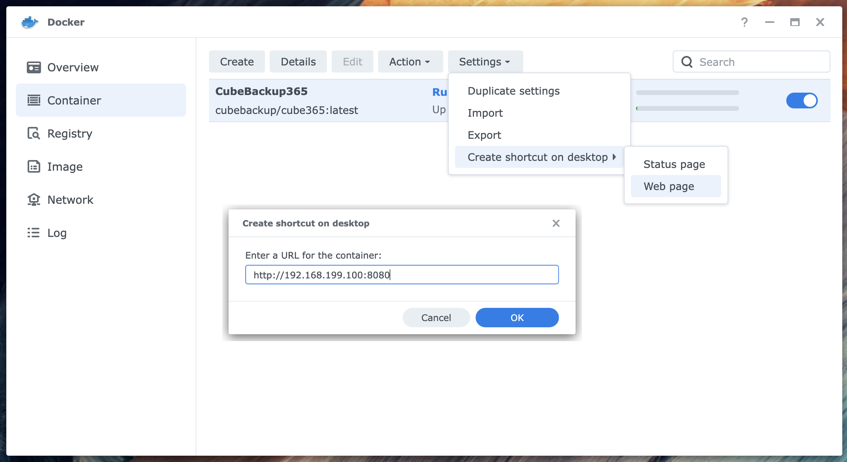This screenshot has width=847, height=462.
Task: Close the Create shortcut dialog
Action: pos(556,224)
